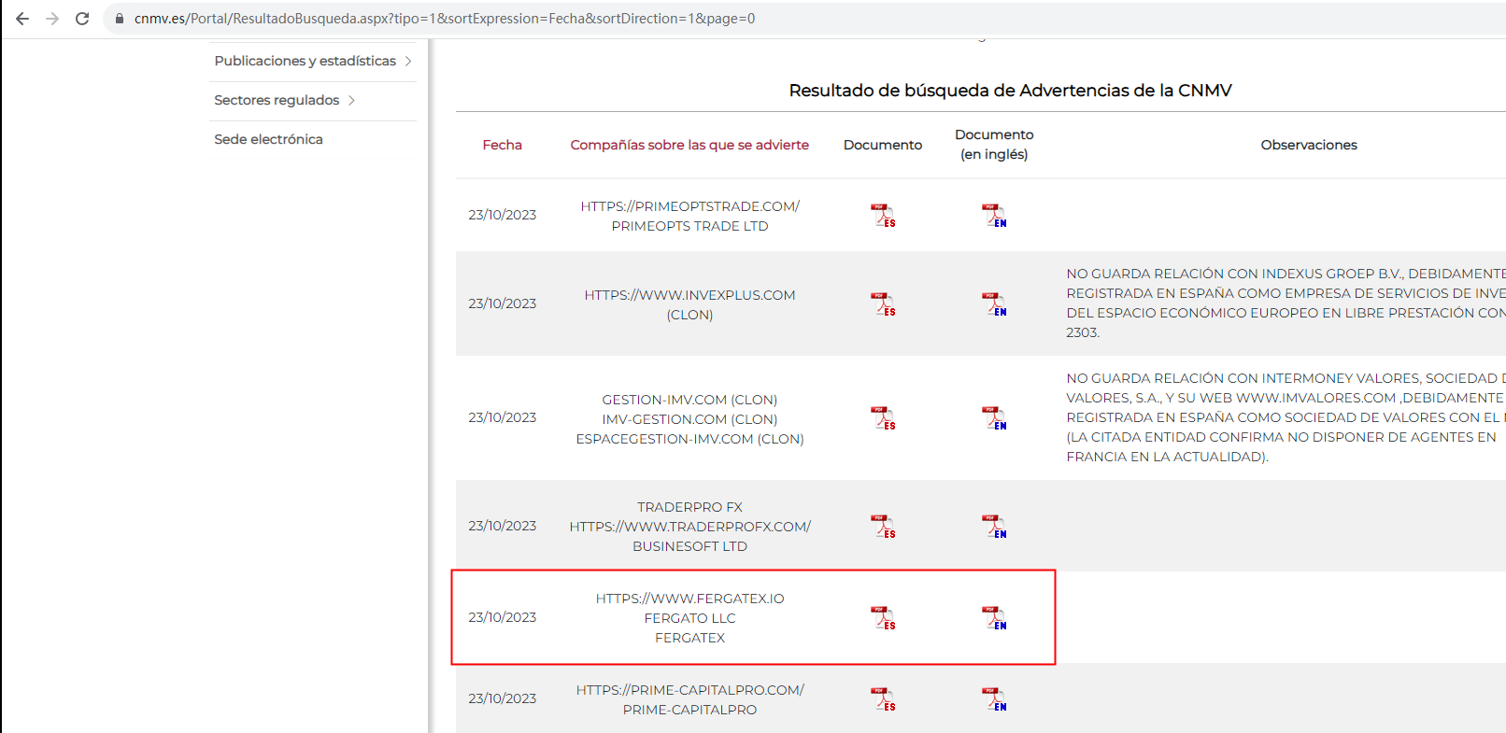Click the INDEXUS GROEP B.V. observation text

(1286, 303)
